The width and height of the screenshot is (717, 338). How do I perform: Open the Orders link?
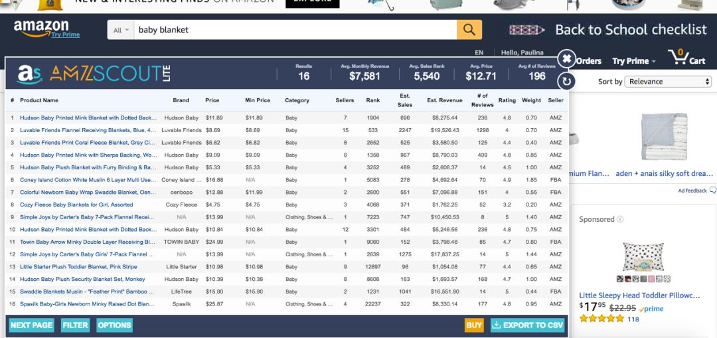click(588, 61)
